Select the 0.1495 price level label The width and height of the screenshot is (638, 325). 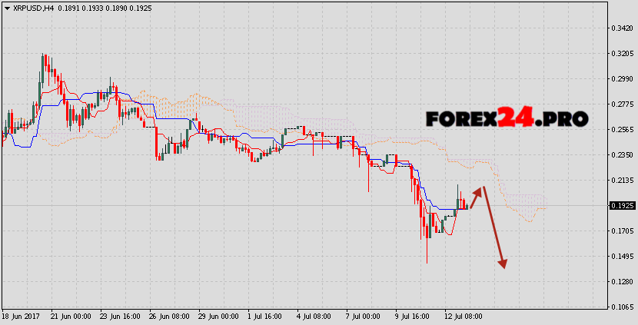click(622, 257)
